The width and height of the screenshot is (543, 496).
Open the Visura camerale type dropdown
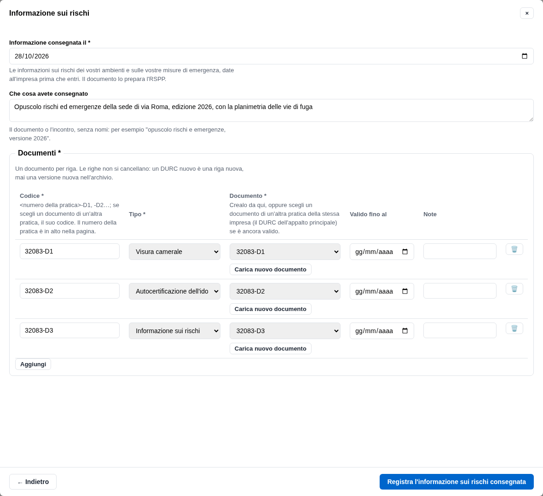click(174, 252)
